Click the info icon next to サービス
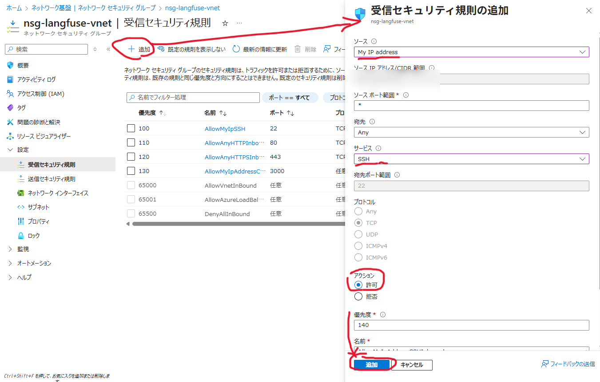The height and width of the screenshot is (382, 600). 378,148
